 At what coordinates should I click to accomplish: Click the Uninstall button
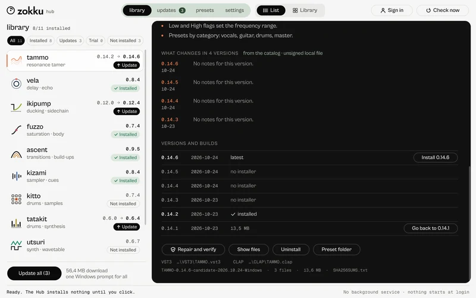click(291, 250)
